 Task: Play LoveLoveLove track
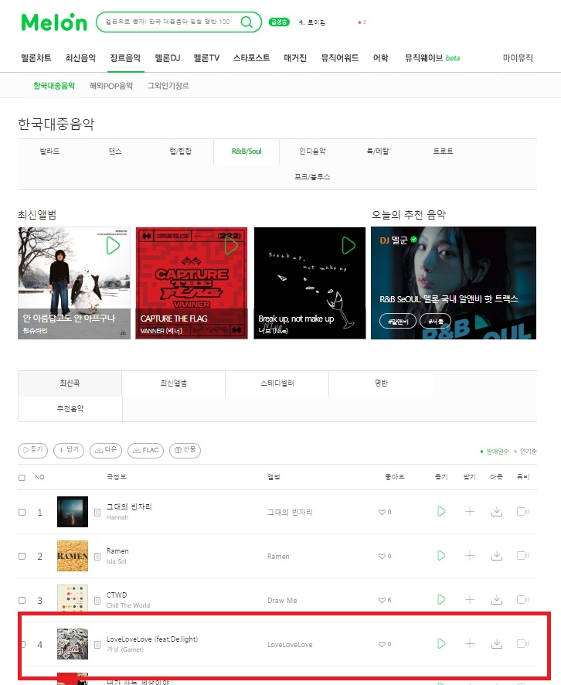[x=441, y=643]
